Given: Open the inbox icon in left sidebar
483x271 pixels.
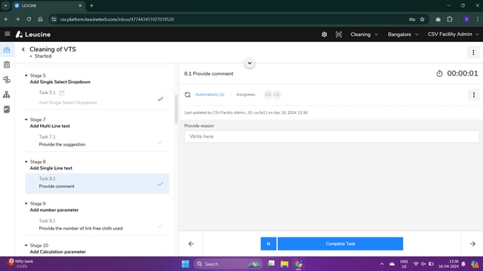Looking at the screenshot, I should tap(7, 50).
